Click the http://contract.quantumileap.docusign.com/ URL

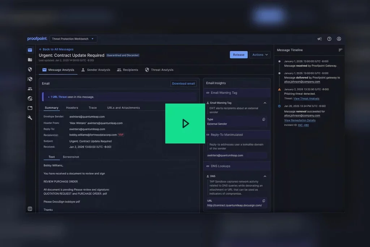234,205
